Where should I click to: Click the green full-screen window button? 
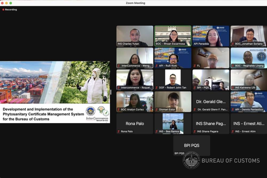click(x=11, y=3)
